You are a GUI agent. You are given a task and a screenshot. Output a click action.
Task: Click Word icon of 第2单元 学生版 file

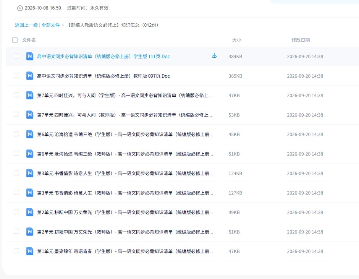click(x=29, y=212)
